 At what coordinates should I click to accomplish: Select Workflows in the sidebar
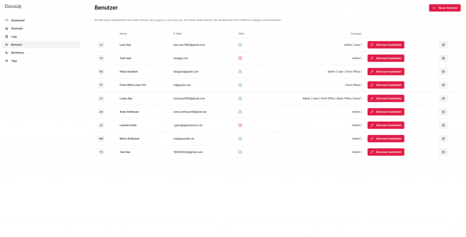[x=18, y=53]
